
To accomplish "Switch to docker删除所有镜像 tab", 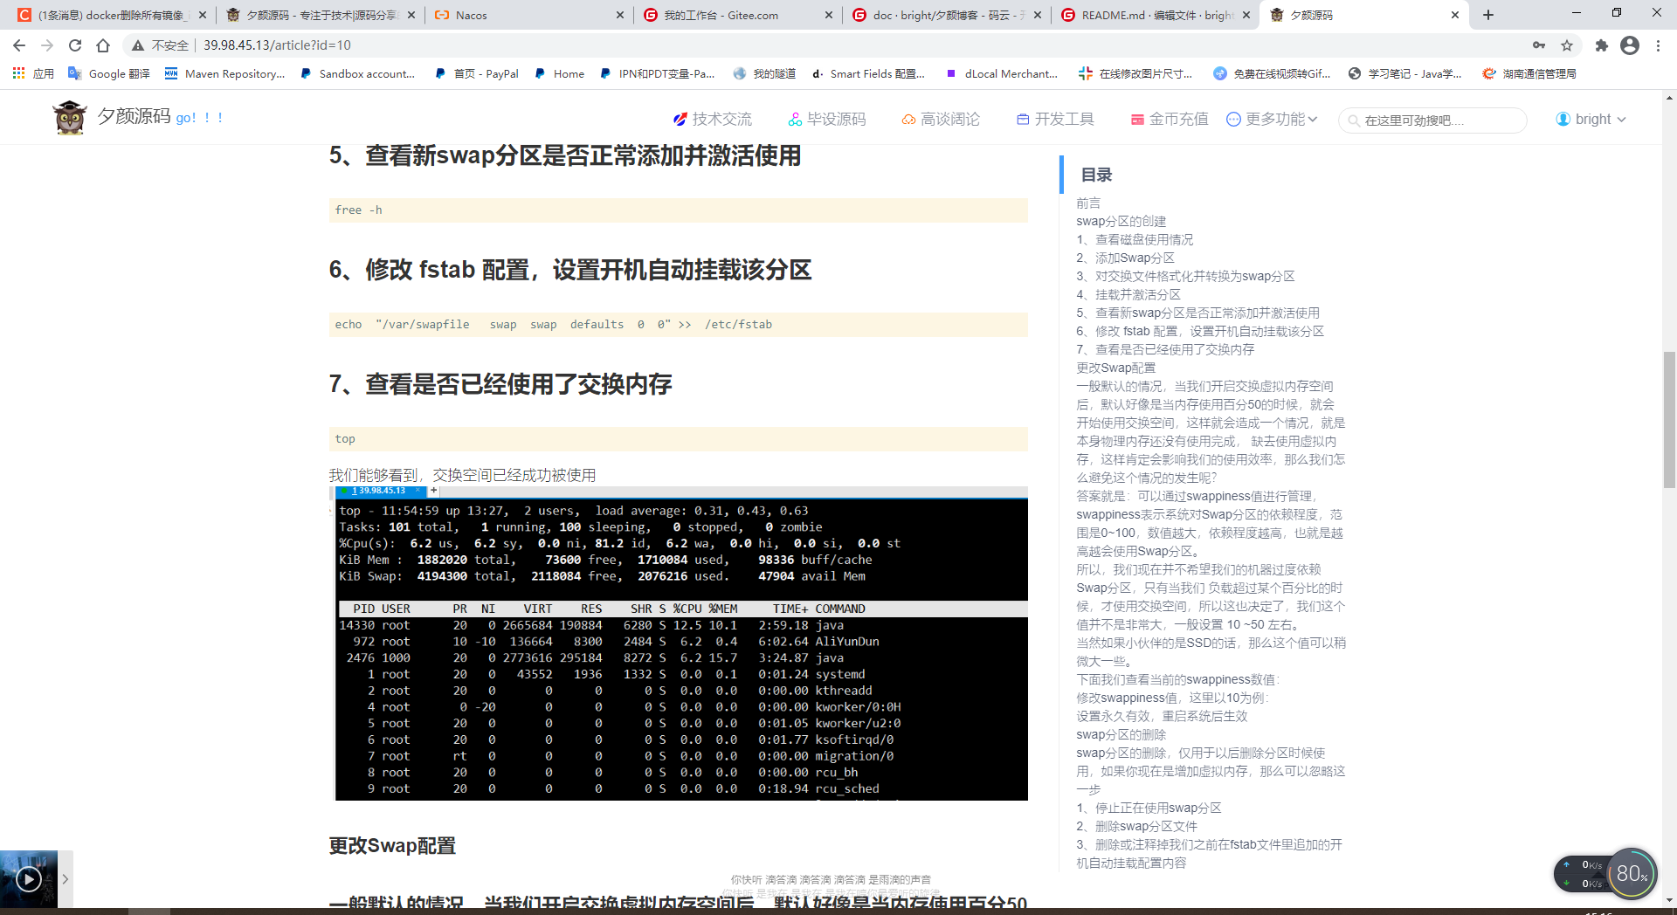I will click(110, 15).
